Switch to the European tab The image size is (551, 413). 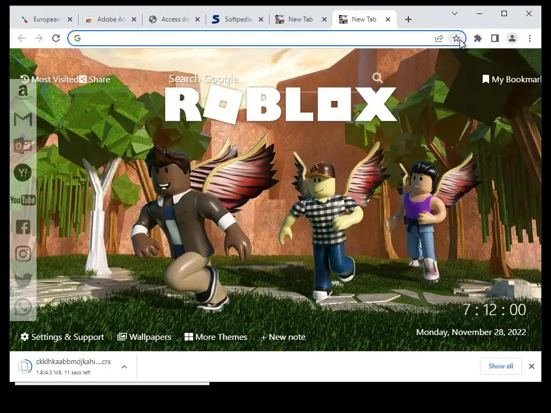pyautogui.click(x=47, y=19)
